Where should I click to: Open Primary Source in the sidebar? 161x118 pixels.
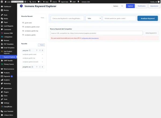click(9, 64)
